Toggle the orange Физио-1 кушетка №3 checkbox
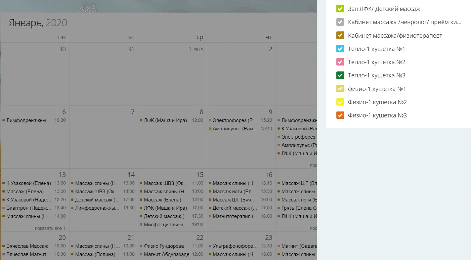The image size is (471, 260). [340, 115]
